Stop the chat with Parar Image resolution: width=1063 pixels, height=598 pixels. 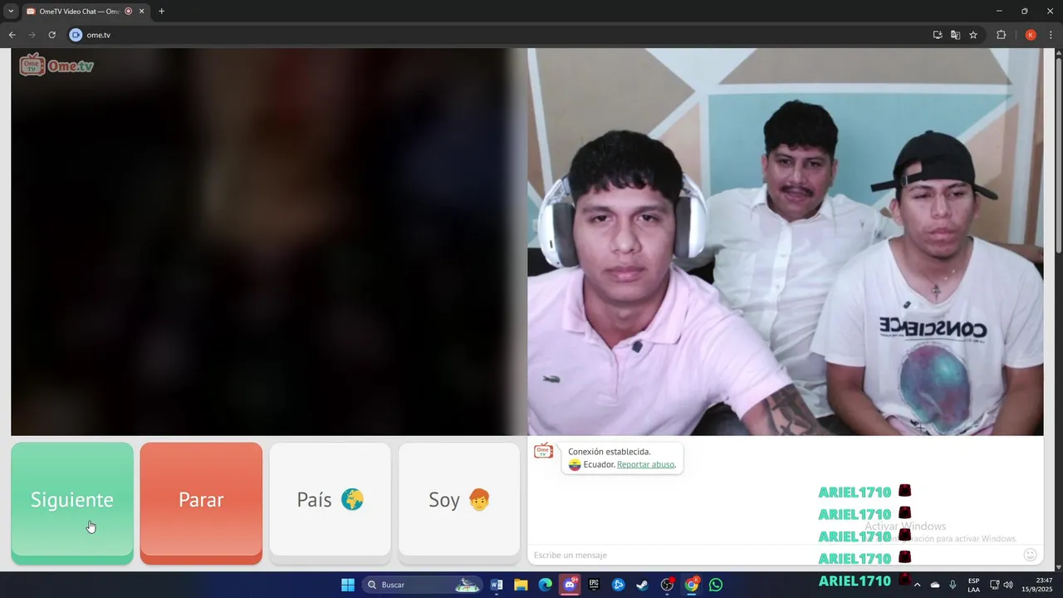[201, 502]
